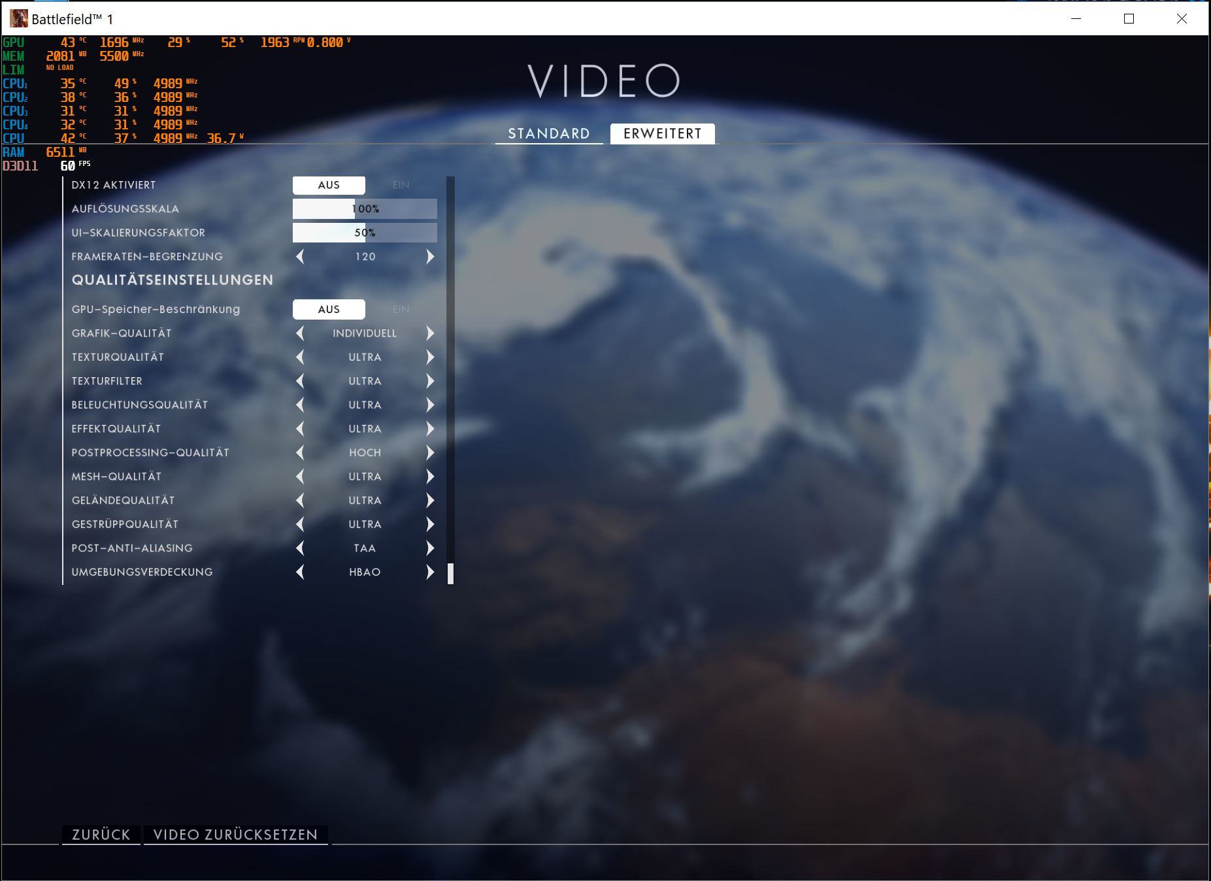Image resolution: width=1211 pixels, height=881 pixels.
Task: Decrease Gestrüppqualität with left arrow
Action: [x=300, y=524]
